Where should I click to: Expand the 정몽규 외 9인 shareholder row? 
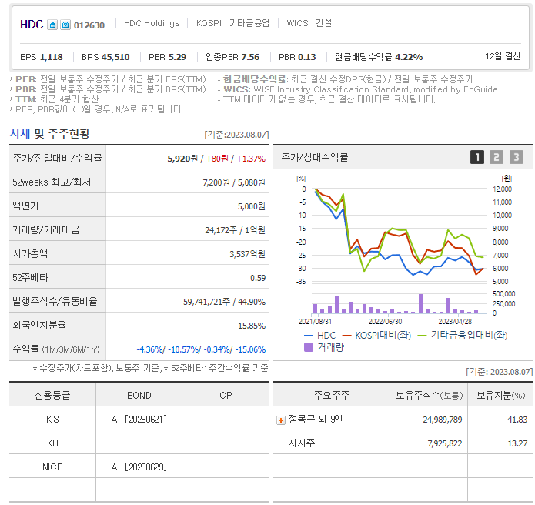coord(280,420)
